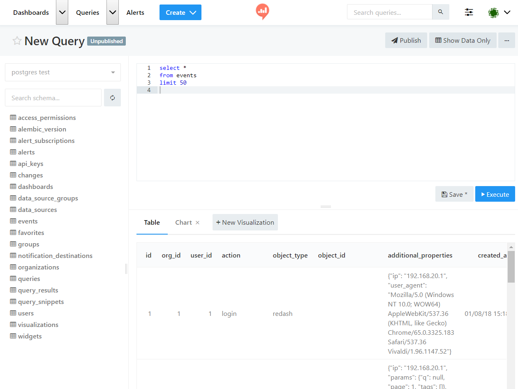Focus the Search queries field

tap(390, 12)
